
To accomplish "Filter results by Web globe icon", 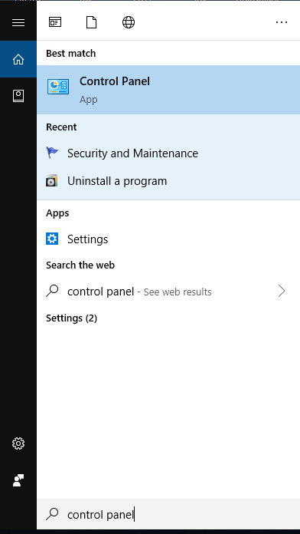I will click(x=129, y=22).
